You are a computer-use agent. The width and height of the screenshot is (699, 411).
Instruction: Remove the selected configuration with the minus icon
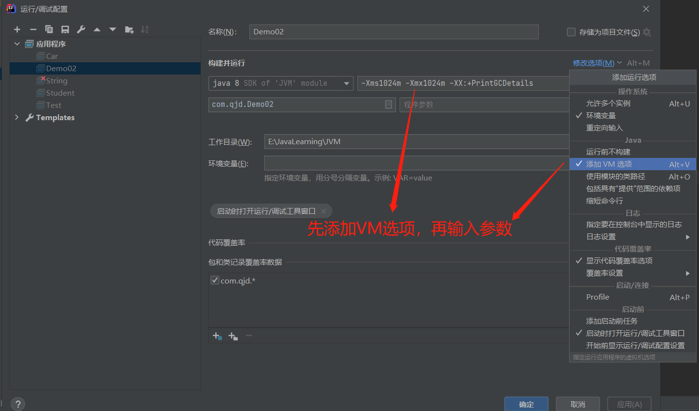33,30
